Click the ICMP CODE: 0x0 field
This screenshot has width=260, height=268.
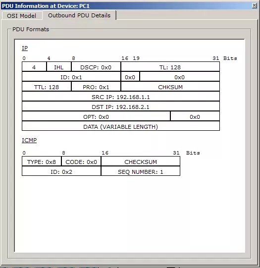(81, 161)
